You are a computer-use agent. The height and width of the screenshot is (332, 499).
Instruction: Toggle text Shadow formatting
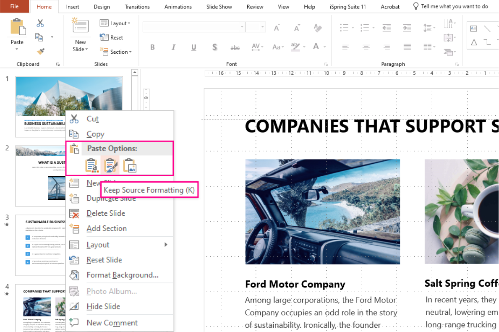click(x=214, y=47)
